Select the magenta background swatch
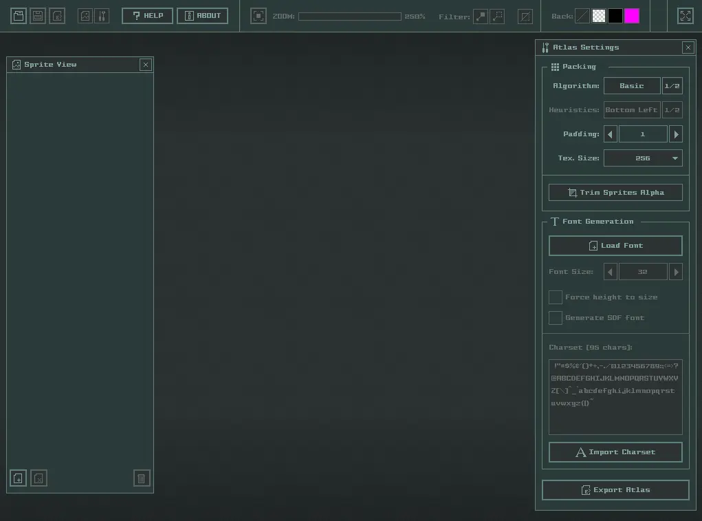 click(x=632, y=16)
